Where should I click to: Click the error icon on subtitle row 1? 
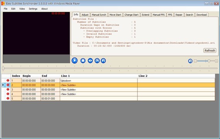point(8,80)
